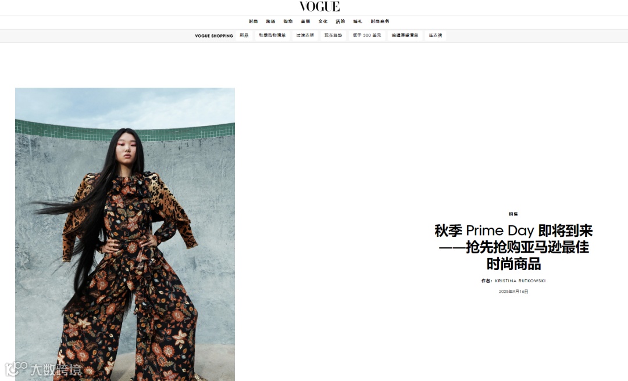Select the 连衣裙 tag

(x=436, y=35)
